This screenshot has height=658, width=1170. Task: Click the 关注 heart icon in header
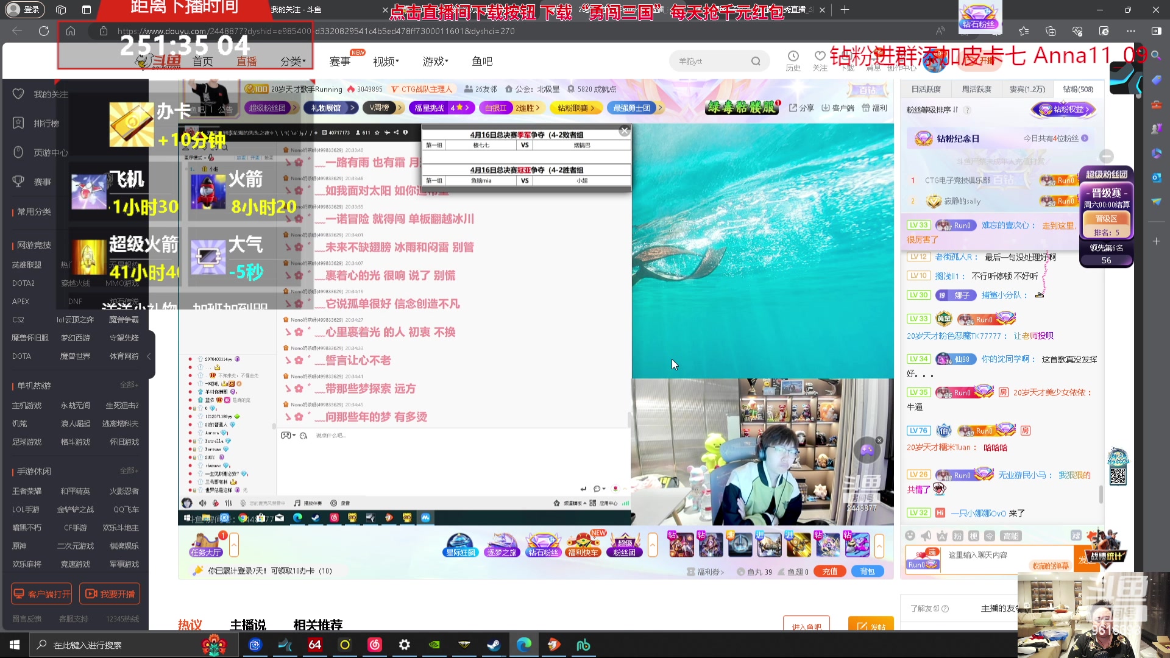(820, 57)
